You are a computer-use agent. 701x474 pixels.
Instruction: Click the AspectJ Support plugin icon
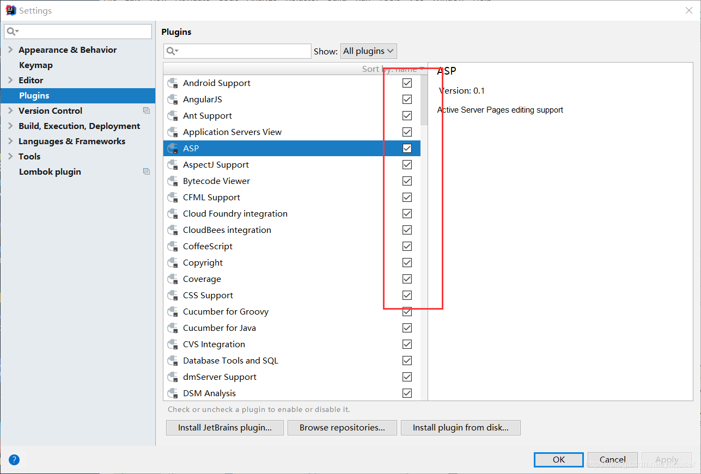[173, 165]
